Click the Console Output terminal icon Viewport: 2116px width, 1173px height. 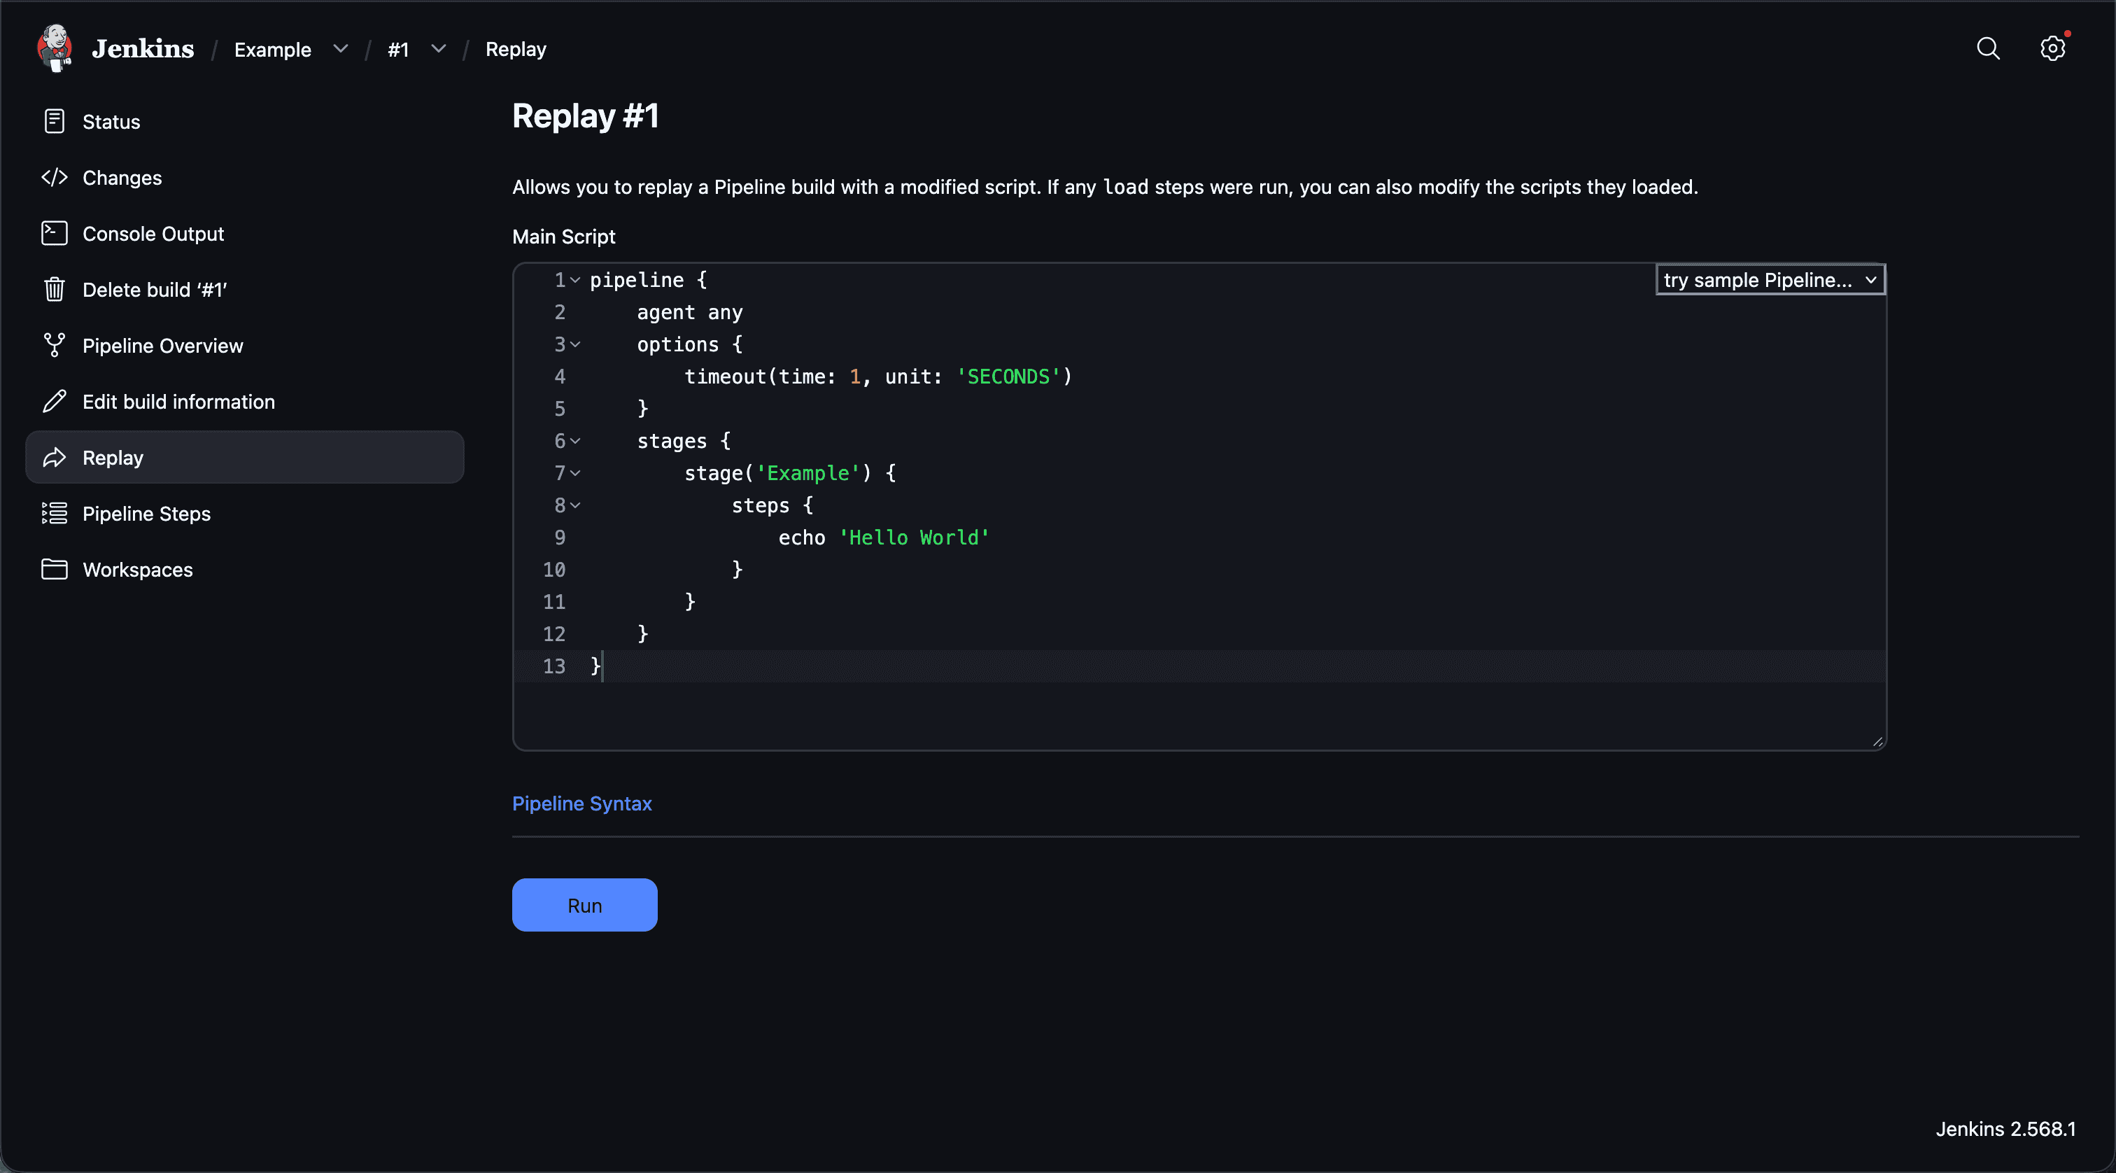click(54, 233)
